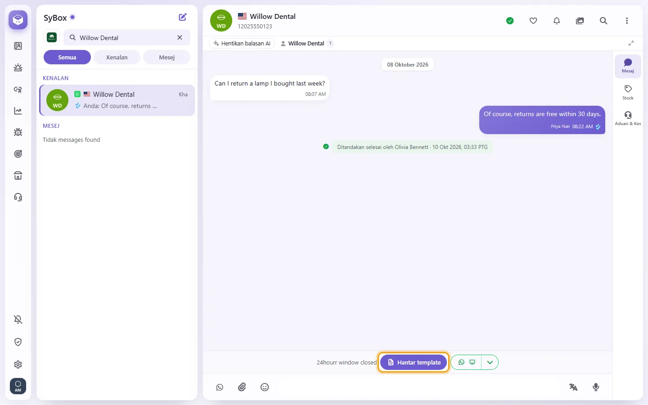Open the green channel selector icon
The image size is (648, 405).
pyautogui.click(x=52, y=37)
